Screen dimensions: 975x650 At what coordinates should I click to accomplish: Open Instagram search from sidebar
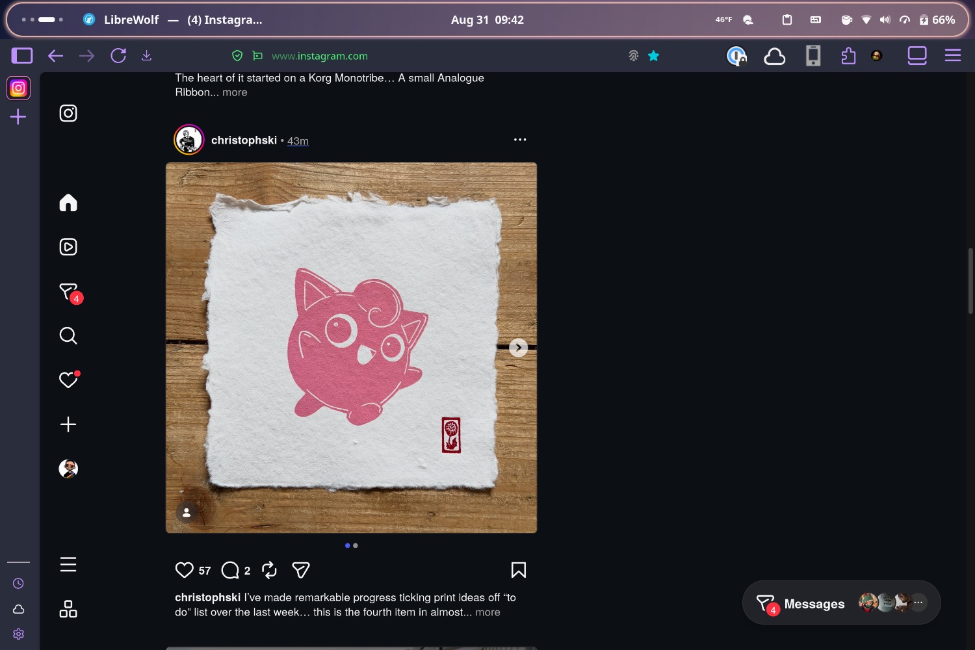68,335
